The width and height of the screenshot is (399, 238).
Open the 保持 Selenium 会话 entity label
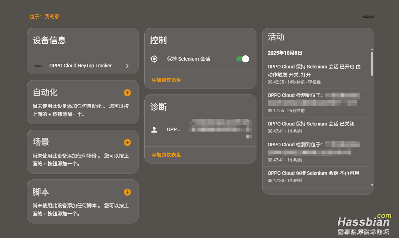coord(188,59)
